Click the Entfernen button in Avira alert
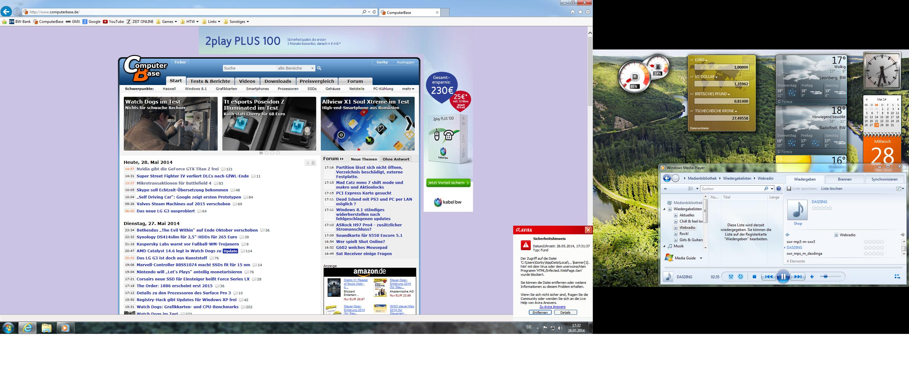 tap(540, 312)
